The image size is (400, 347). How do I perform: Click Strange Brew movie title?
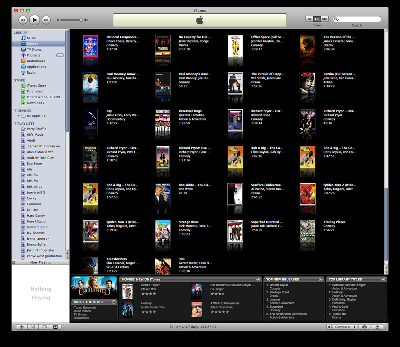tap(189, 222)
